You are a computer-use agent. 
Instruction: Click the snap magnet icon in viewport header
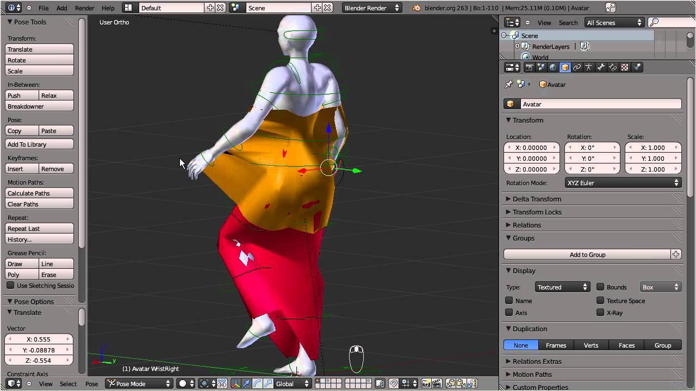pyautogui.click(x=393, y=383)
